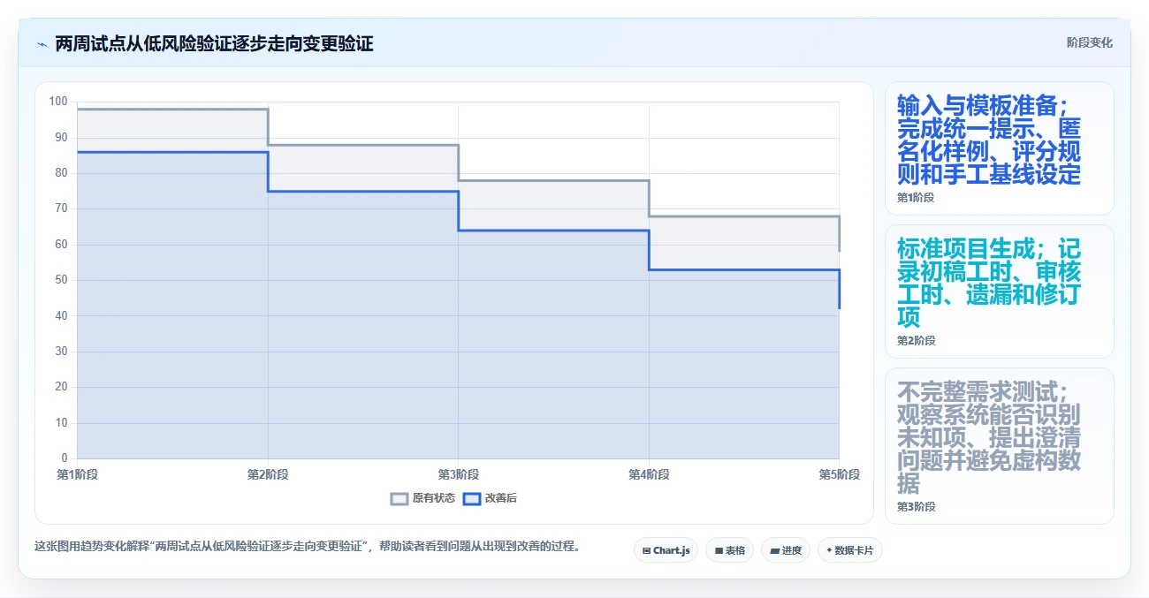This screenshot has height=598, width=1149.
Task: Click the 第3阶段 label under third card
Action: (x=916, y=507)
